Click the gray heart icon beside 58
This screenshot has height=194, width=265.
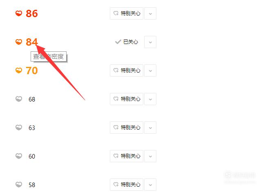[19, 184]
